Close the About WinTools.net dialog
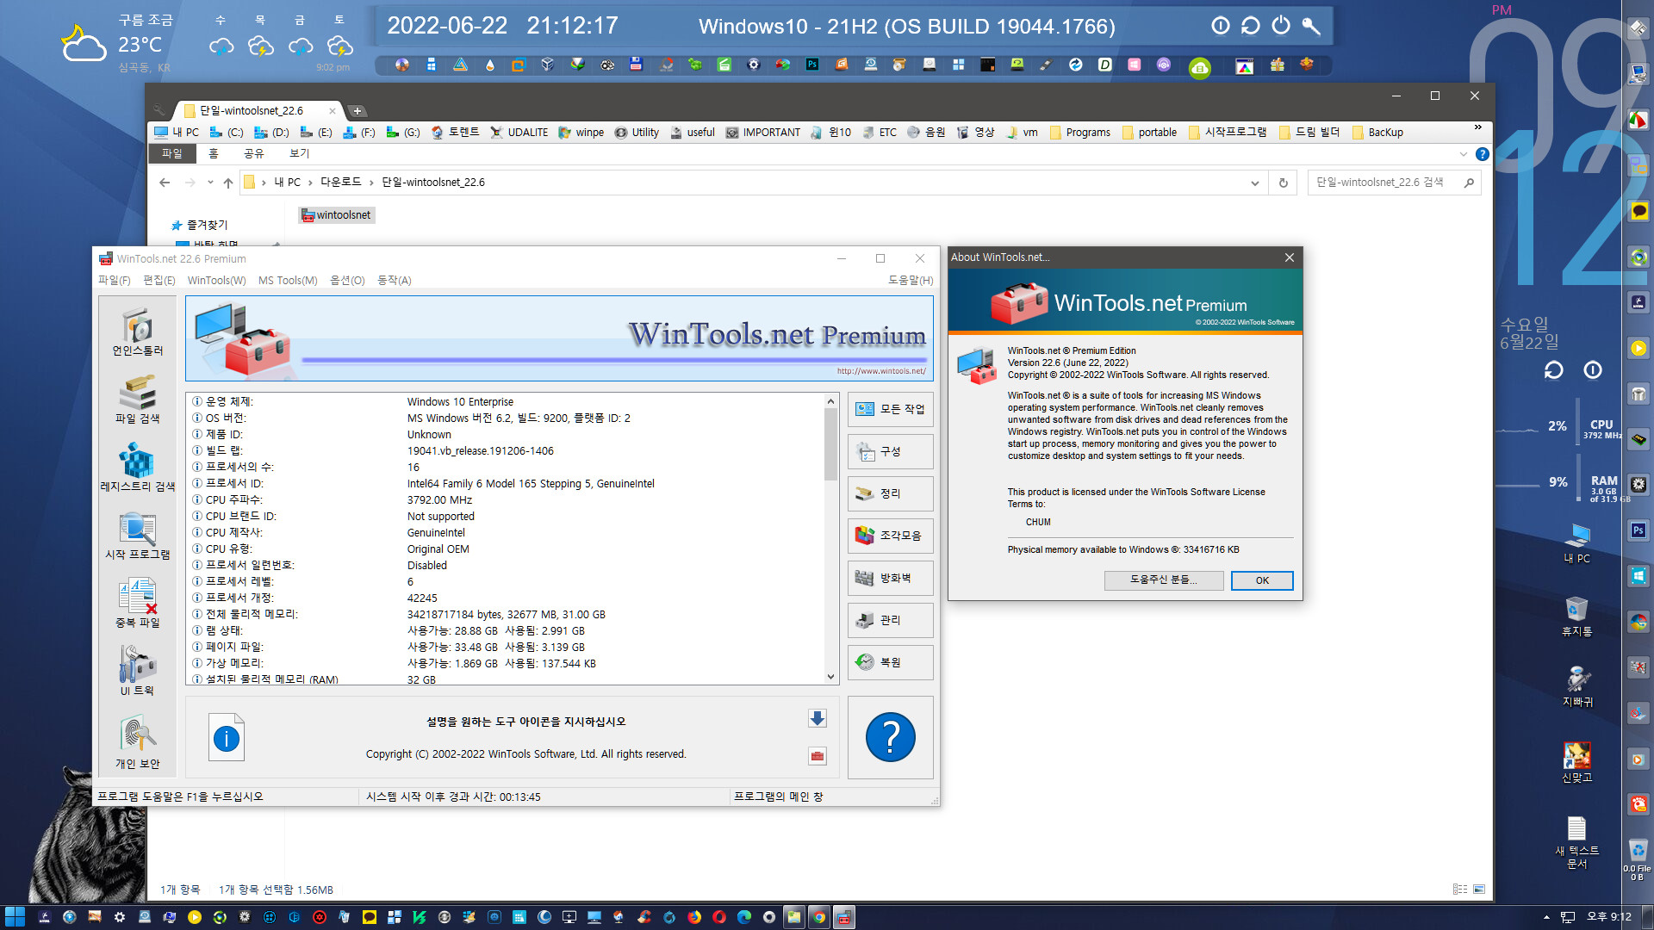The width and height of the screenshot is (1654, 930). [1290, 257]
